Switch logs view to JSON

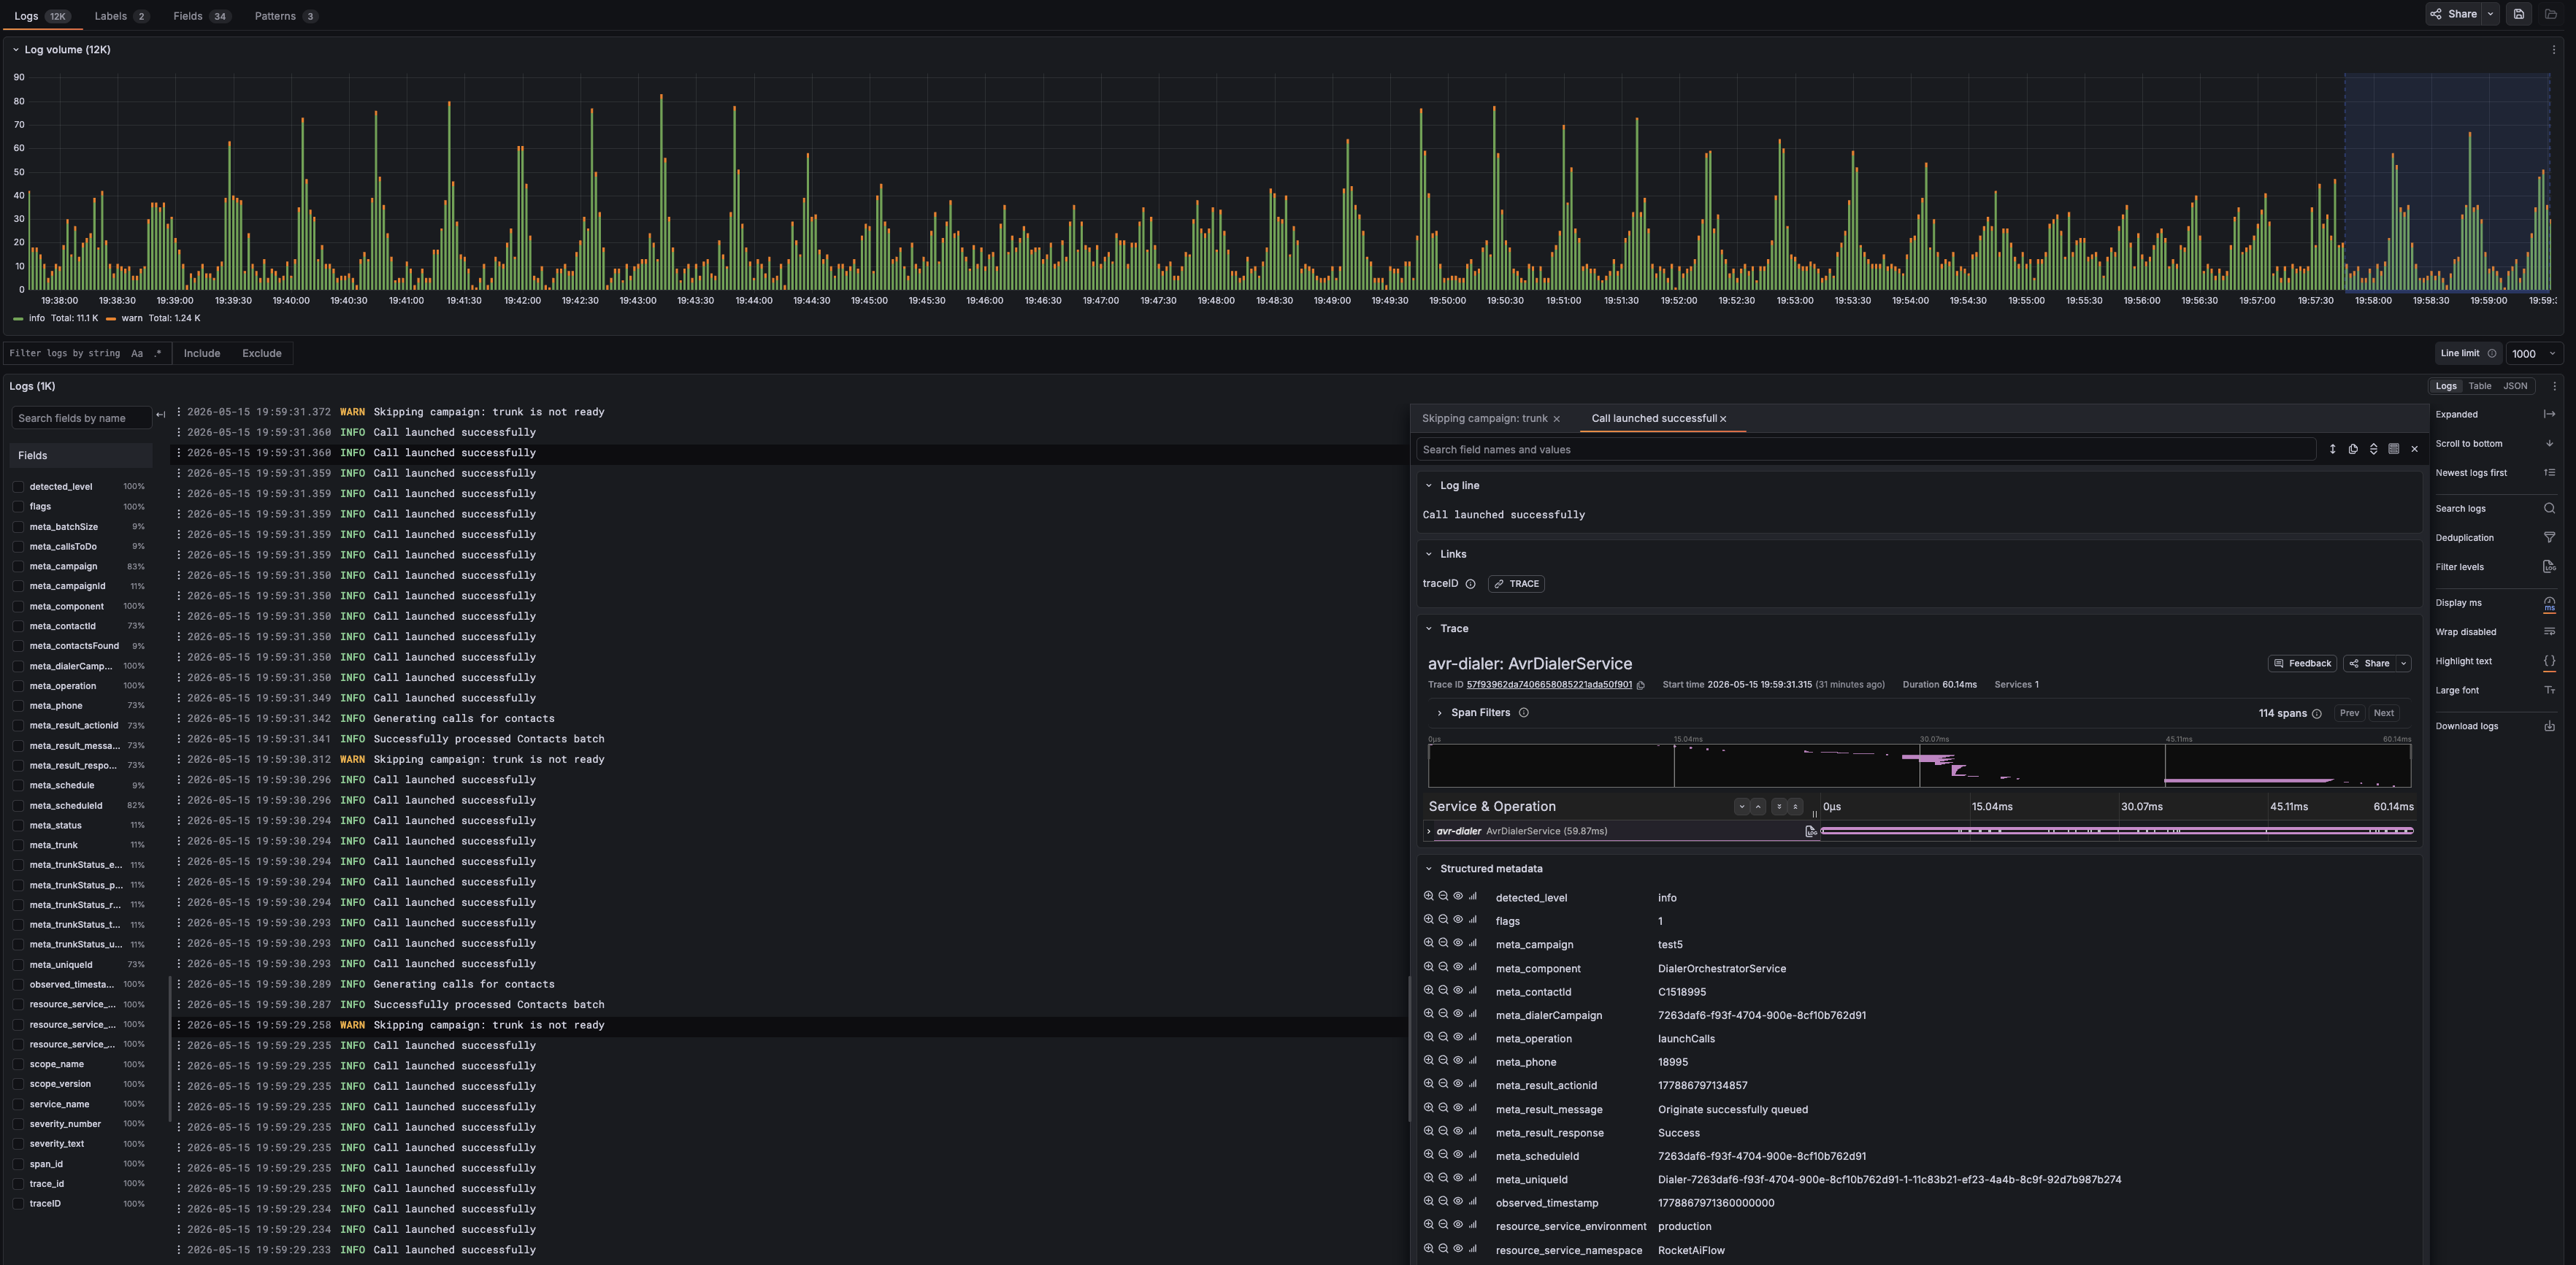(2514, 386)
